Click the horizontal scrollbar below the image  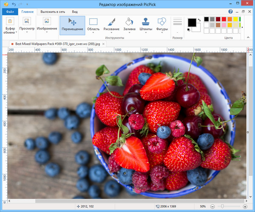click(127, 201)
